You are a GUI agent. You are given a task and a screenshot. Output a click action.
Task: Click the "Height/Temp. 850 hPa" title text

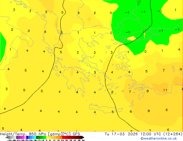(23, 134)
